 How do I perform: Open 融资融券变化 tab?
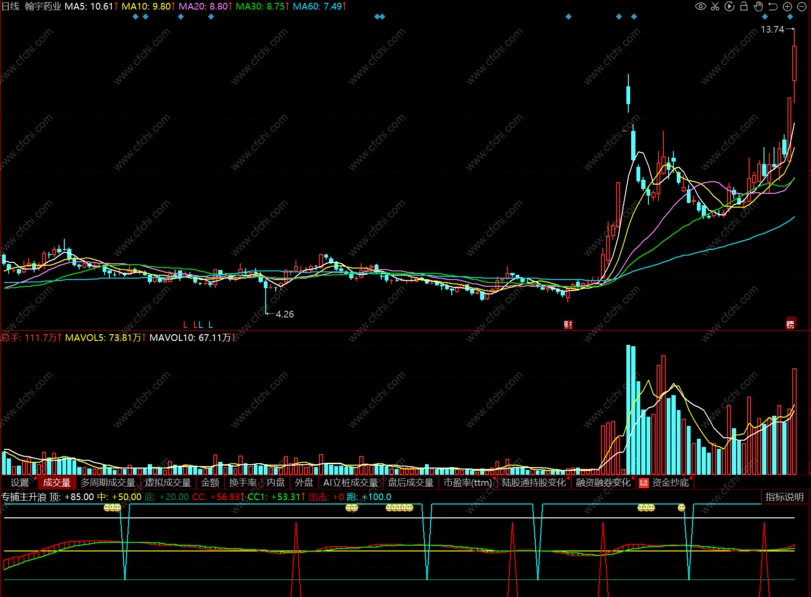(x=603, y=482)
